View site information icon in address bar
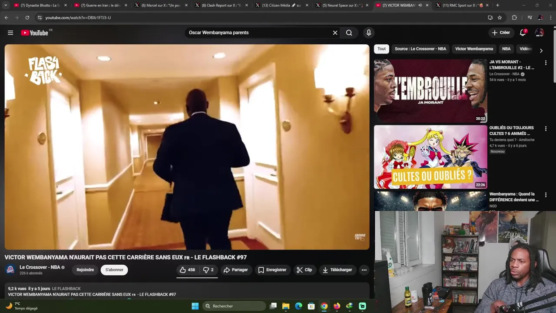Viewport: 556px width, 313px height. coord(40,17)
